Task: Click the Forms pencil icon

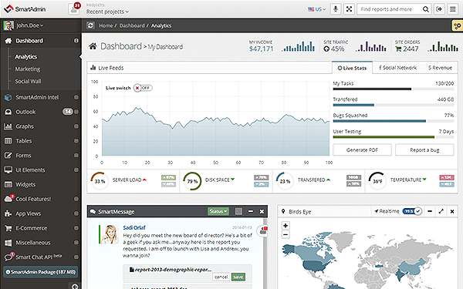Action: click(x=8, y=156)
